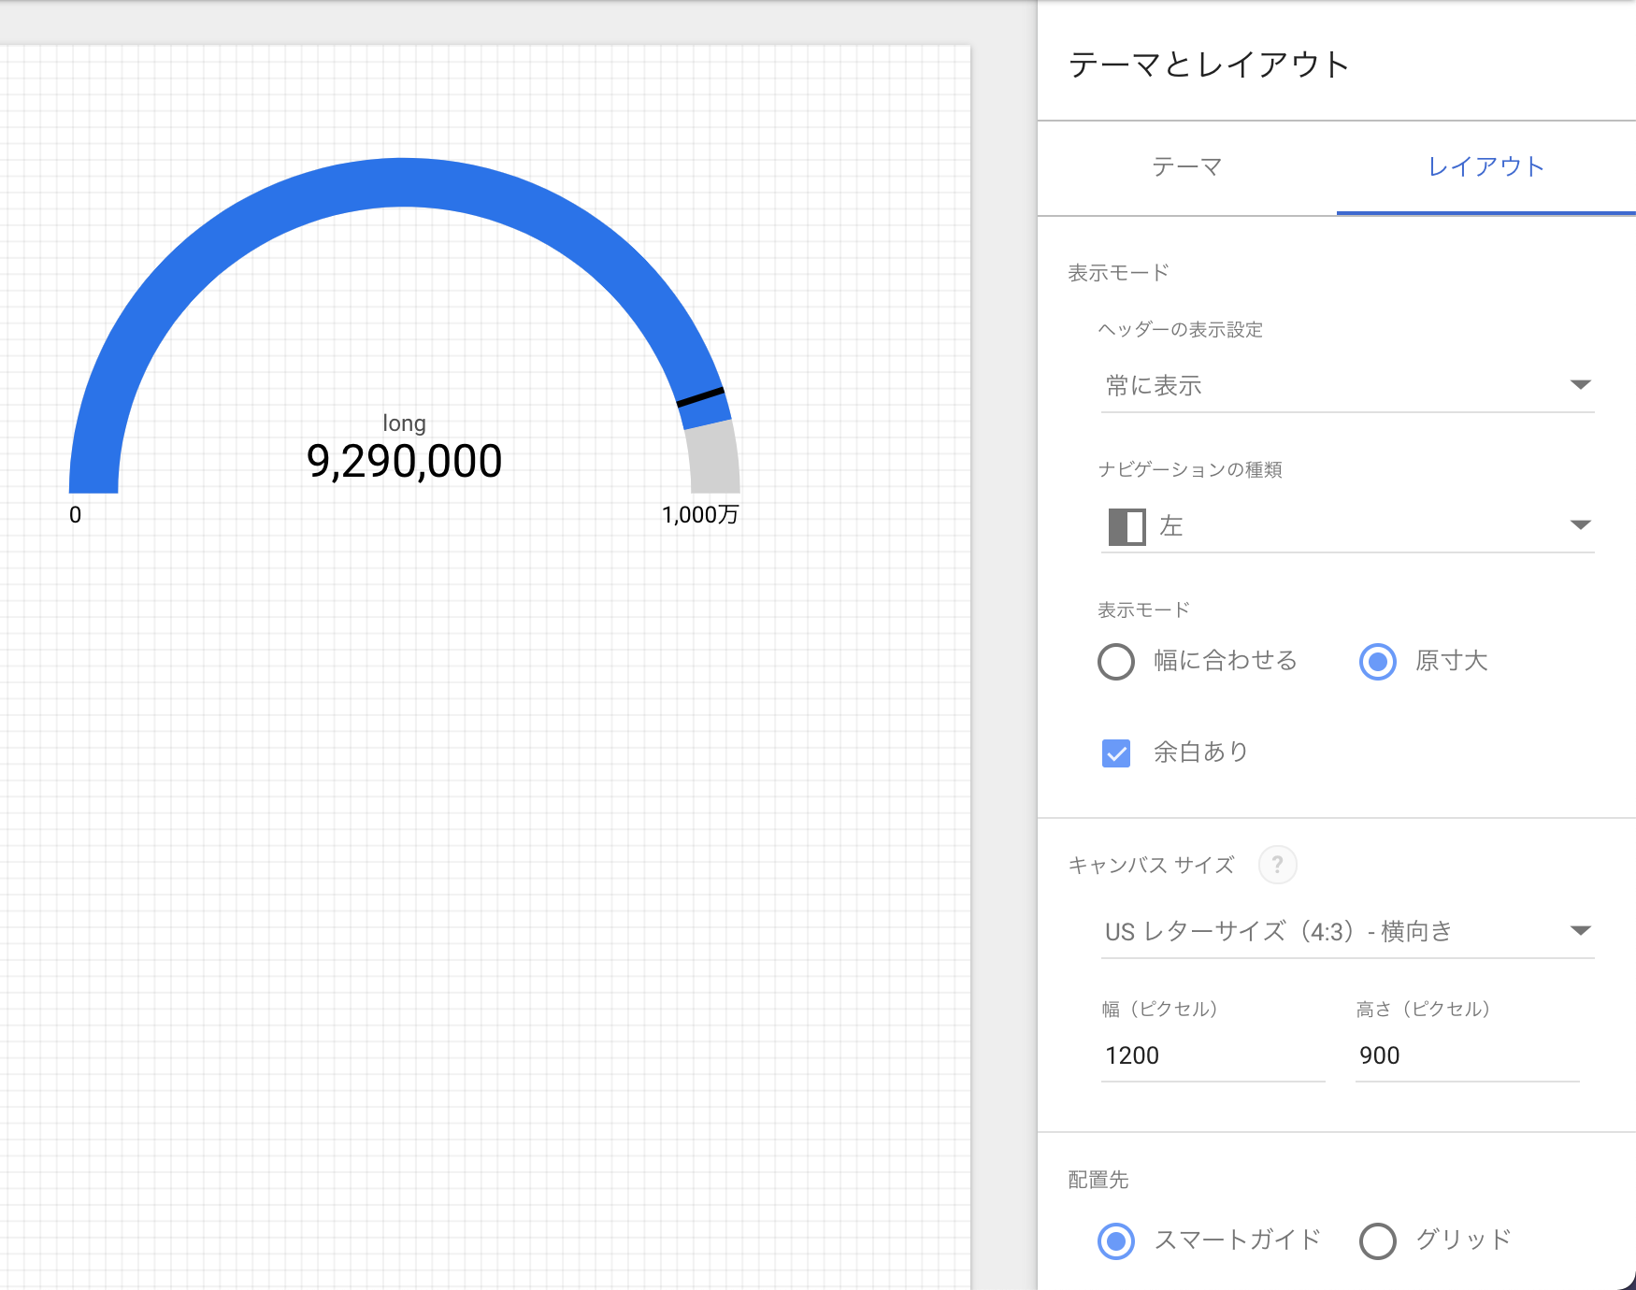
Task: Click the 余白あり checkmark icon
Action: pyautogui.click(x=1115, y=752)
